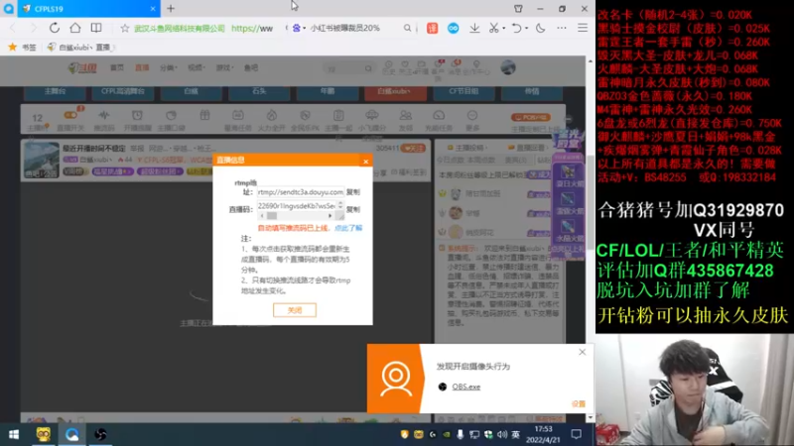Screen dimensions: 794x446
Task: Click the 直播码 horizontal scrollbar
Action: pos(296,216)
